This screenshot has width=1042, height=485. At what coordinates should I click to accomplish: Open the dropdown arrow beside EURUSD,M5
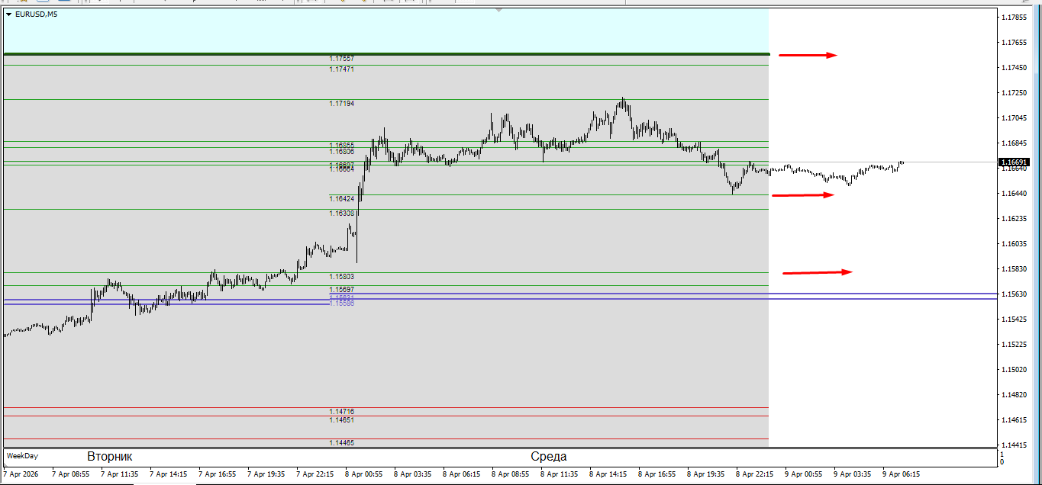click(x=8, y=14)
